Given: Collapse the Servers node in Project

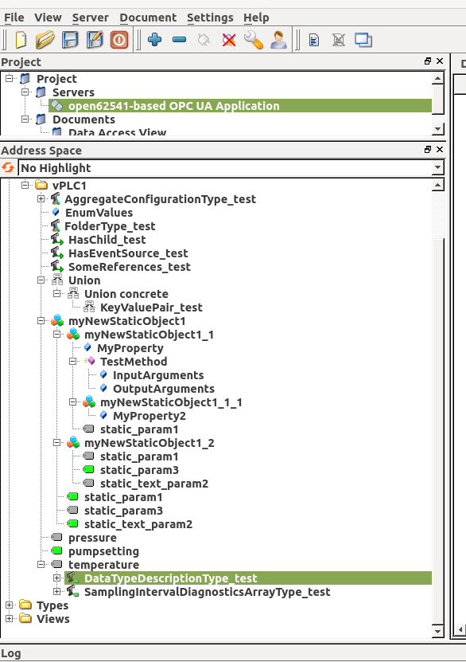Looking at the screenshot, I should pos(25,92).
